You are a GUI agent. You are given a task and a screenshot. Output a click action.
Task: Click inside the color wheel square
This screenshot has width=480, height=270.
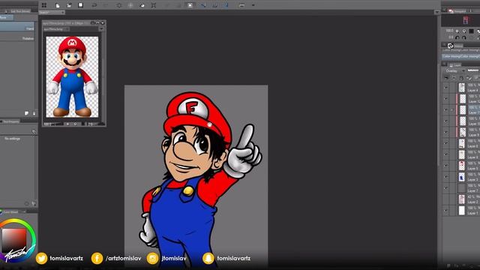[x=13, y=240]
